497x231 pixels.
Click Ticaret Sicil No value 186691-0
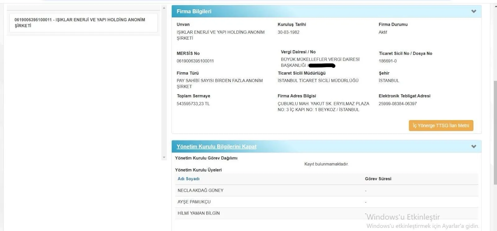coord(388,61)
